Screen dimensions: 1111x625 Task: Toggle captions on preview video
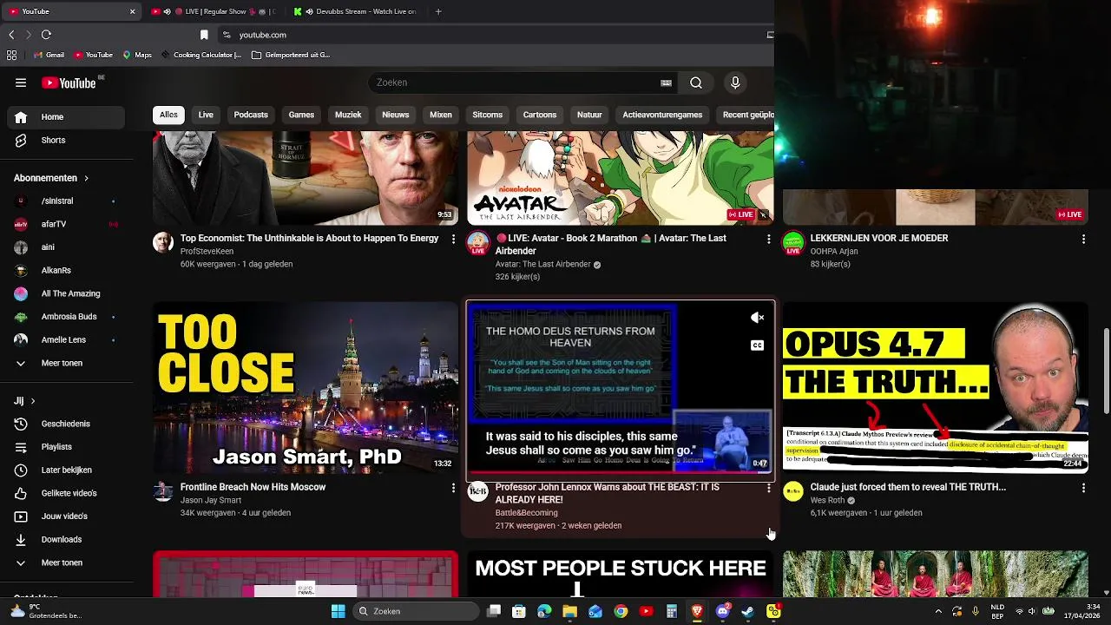pos(757,345)
